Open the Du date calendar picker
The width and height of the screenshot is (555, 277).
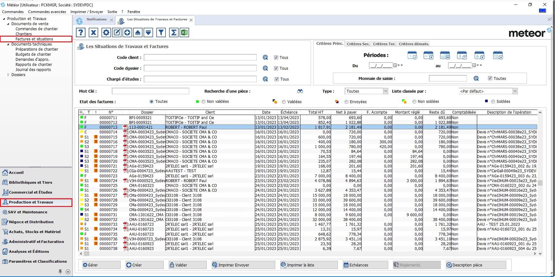(395, 65)
